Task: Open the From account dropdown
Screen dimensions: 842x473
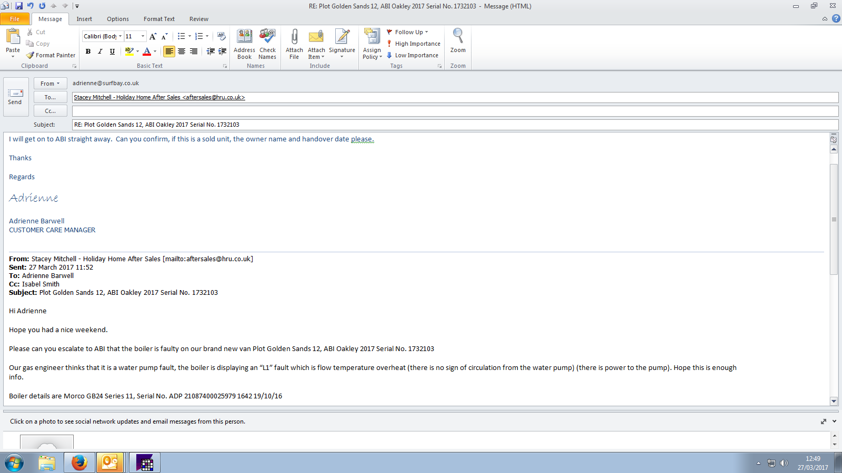Action: (50, 84)
